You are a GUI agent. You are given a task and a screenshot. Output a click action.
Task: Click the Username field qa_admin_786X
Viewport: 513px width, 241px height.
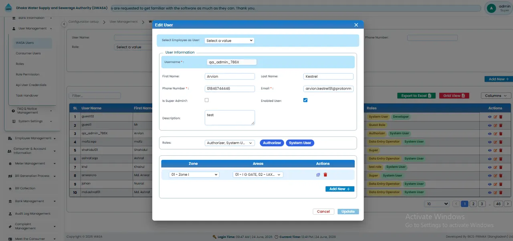[231, 62]
